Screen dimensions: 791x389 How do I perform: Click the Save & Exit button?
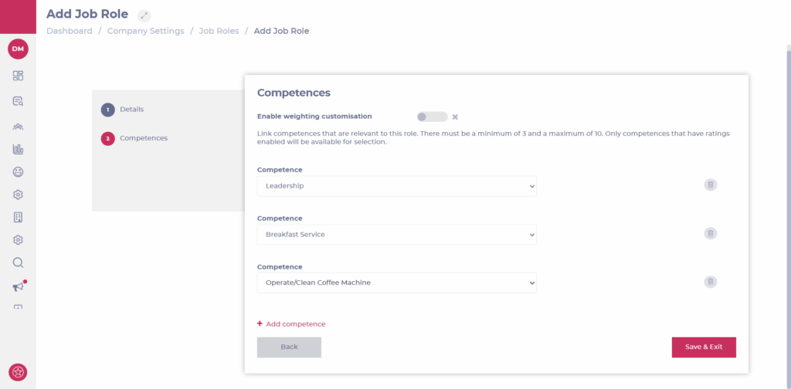click(x=704, y=347)
